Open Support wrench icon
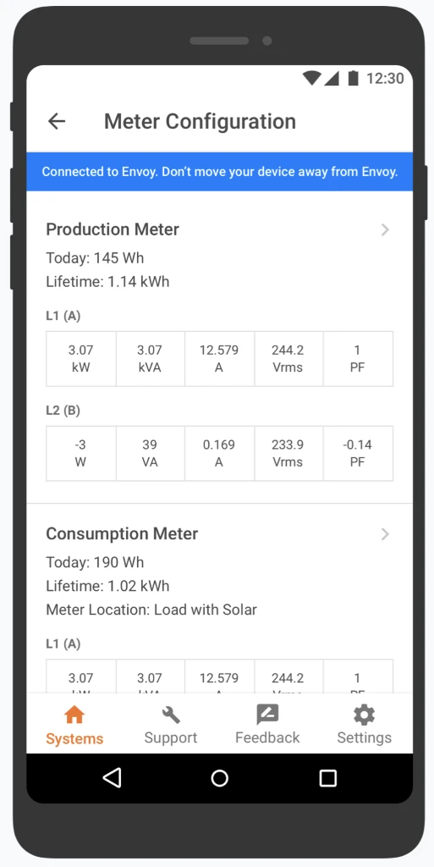Screen dimensions: 434x867 click(171, 715)
